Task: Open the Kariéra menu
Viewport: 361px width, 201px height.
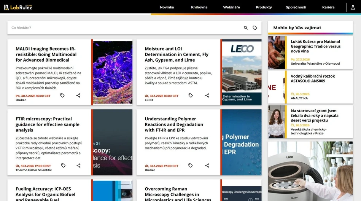Action: tap(328, 7)
